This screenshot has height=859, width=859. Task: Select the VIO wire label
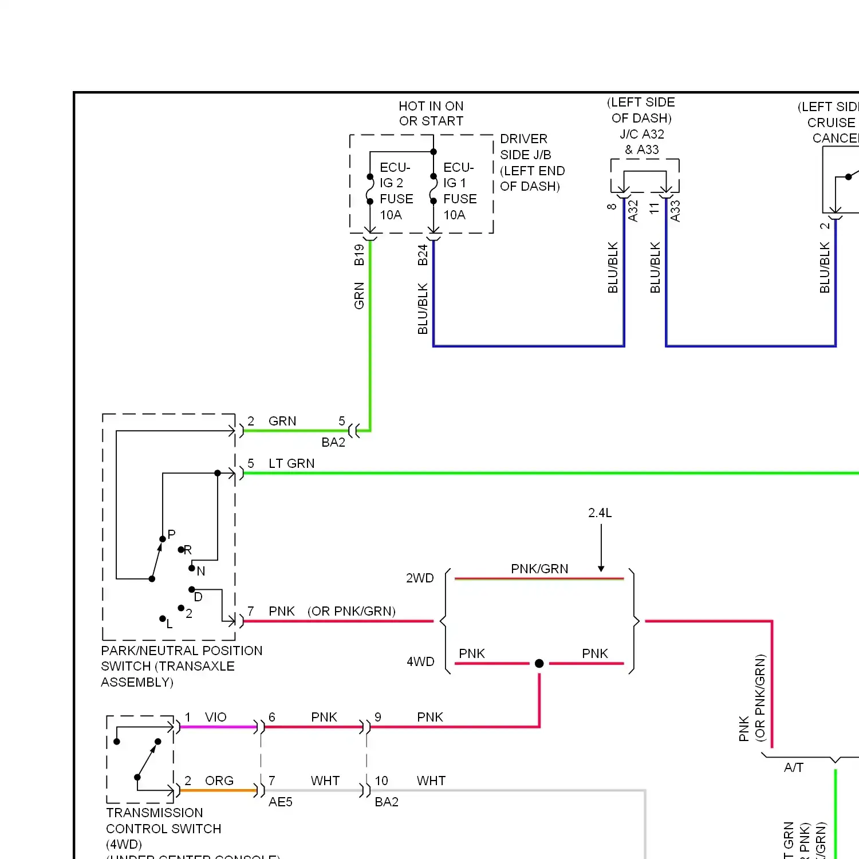[216, 717]
